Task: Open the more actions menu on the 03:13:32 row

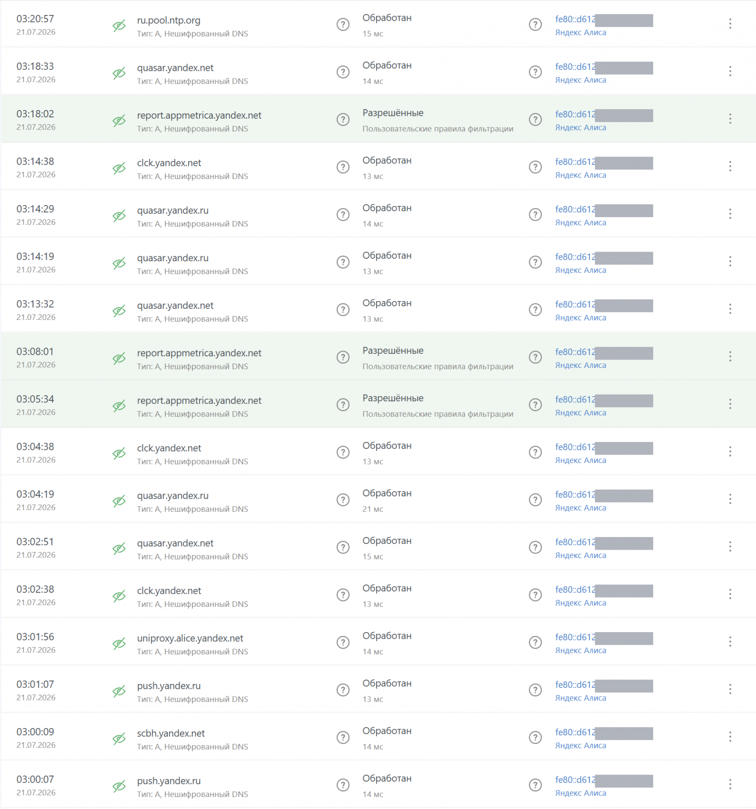Action: pos(730,309)
